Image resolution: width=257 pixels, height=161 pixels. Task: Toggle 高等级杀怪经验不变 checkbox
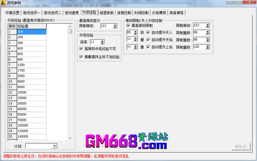tap(81, 49)
